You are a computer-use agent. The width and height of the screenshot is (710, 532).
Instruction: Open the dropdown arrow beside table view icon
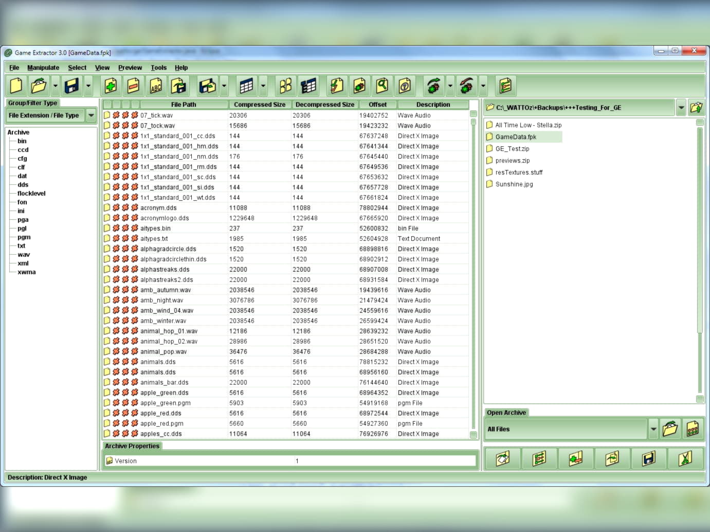point(263,86)
